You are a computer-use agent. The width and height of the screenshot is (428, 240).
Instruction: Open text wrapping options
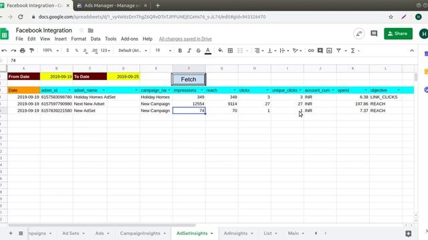tap(284, 51)
